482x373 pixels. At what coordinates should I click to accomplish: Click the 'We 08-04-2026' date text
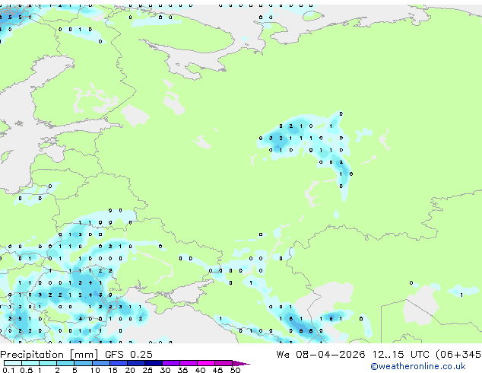(321, 355)
